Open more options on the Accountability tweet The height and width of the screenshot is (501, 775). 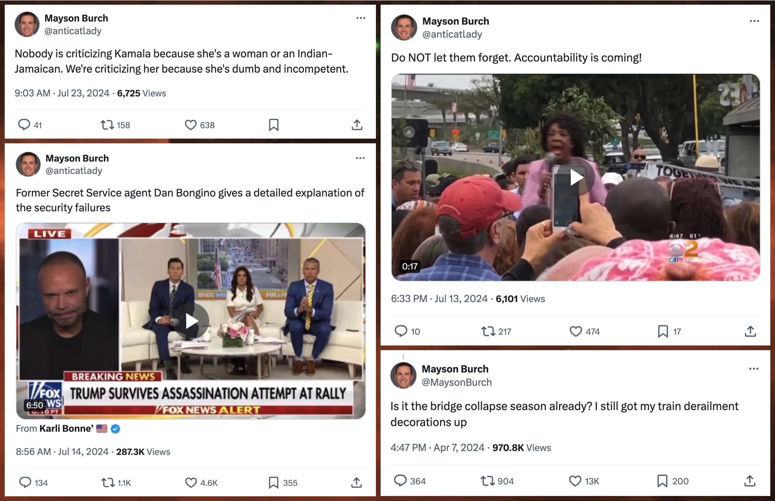(754, 21)
